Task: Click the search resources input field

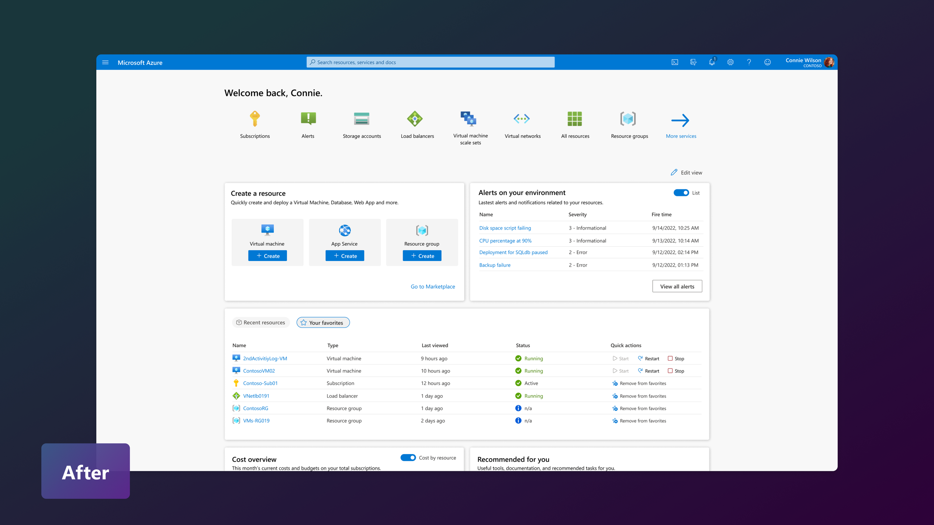Action: 430,62
